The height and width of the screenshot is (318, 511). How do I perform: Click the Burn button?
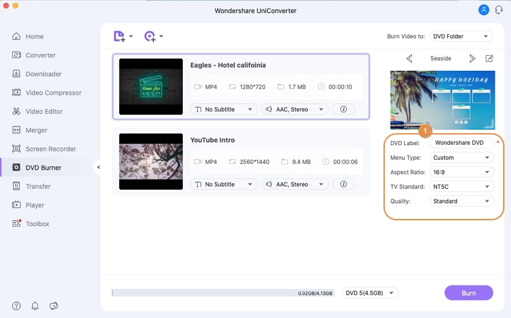469,293
